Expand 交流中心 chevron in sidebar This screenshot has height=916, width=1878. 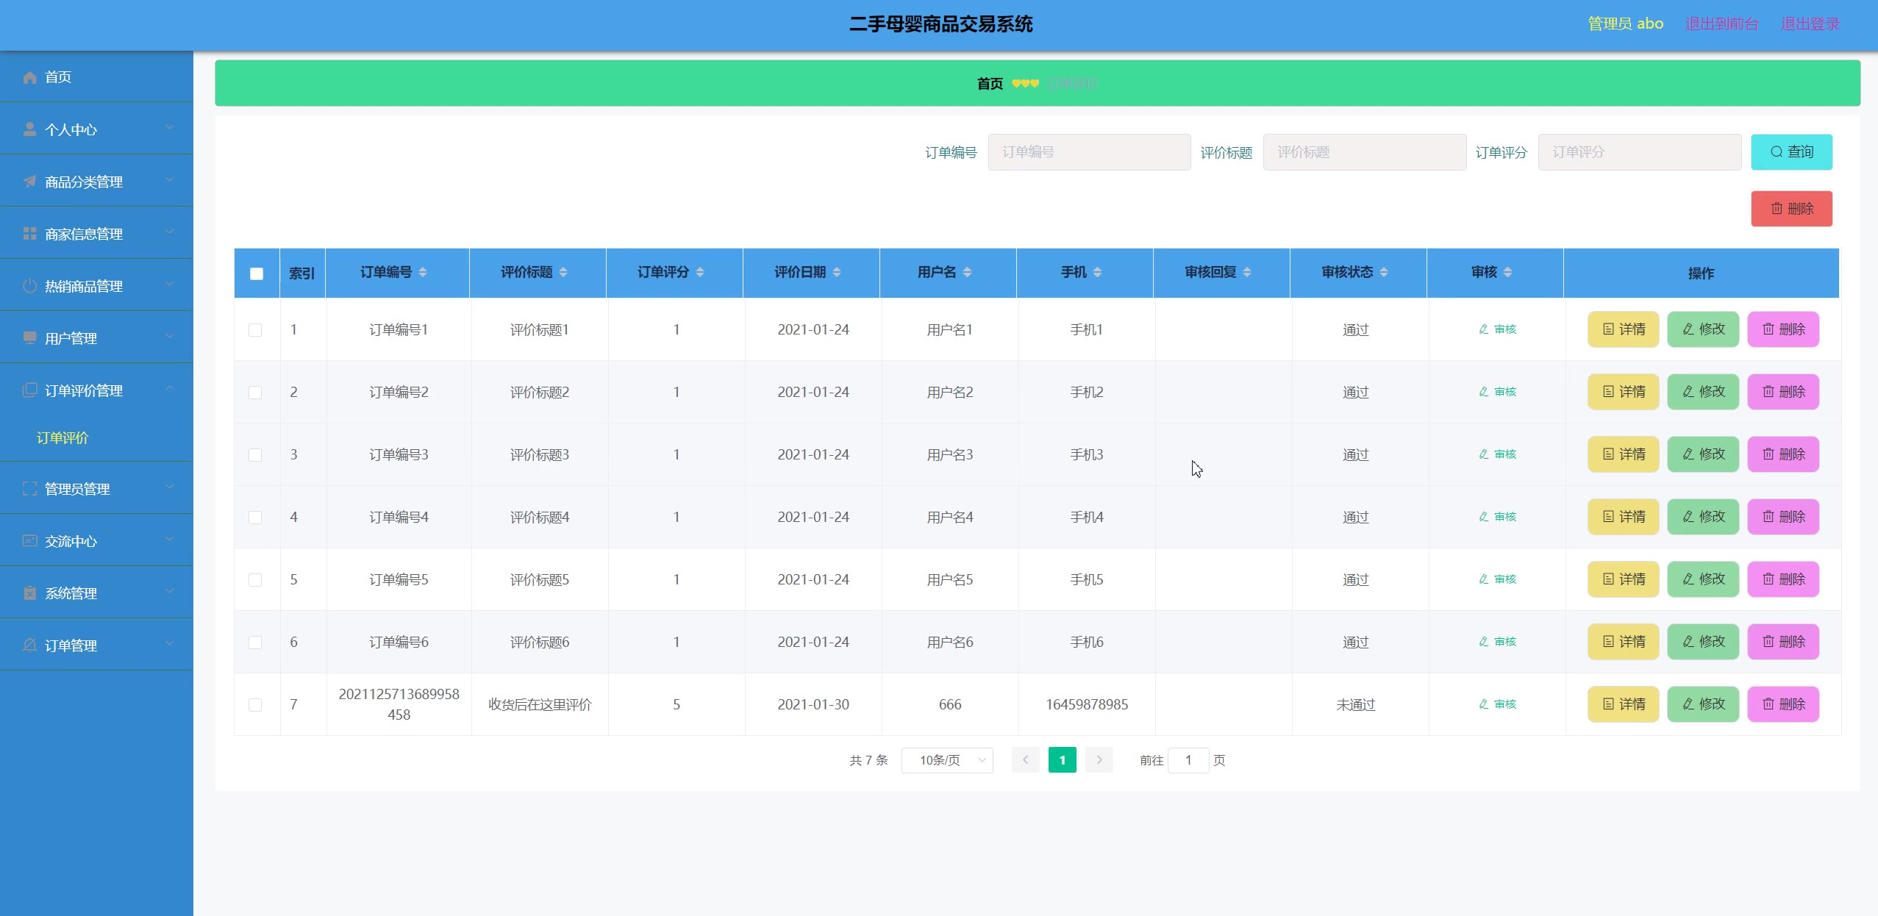pyautogui.click(x=170, y=540)
